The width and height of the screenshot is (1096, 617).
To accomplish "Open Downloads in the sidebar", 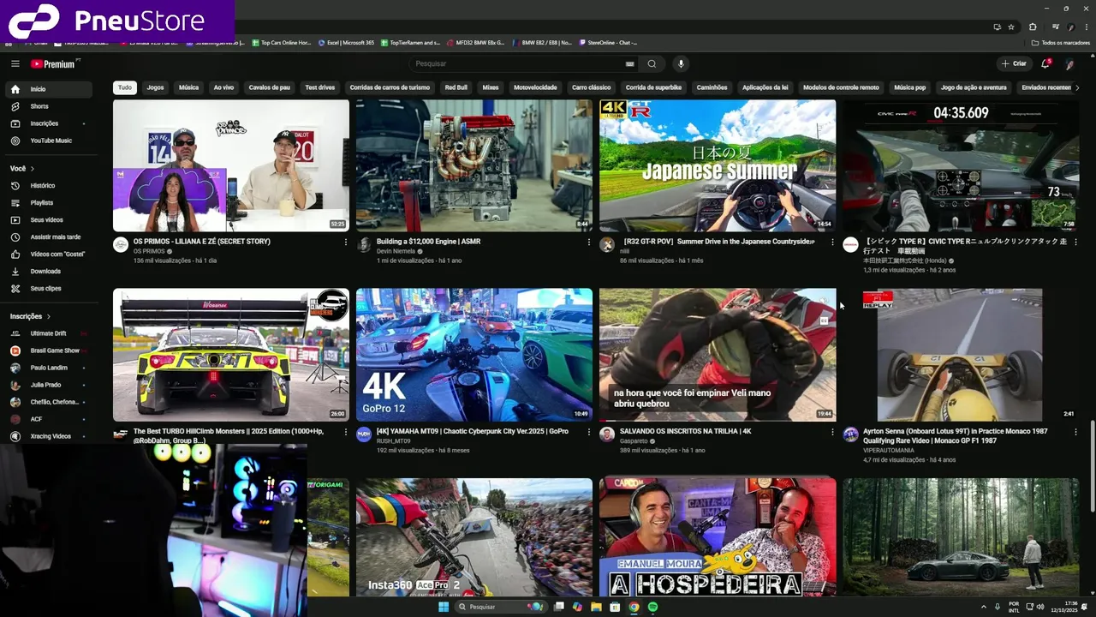I will (49, 271).
